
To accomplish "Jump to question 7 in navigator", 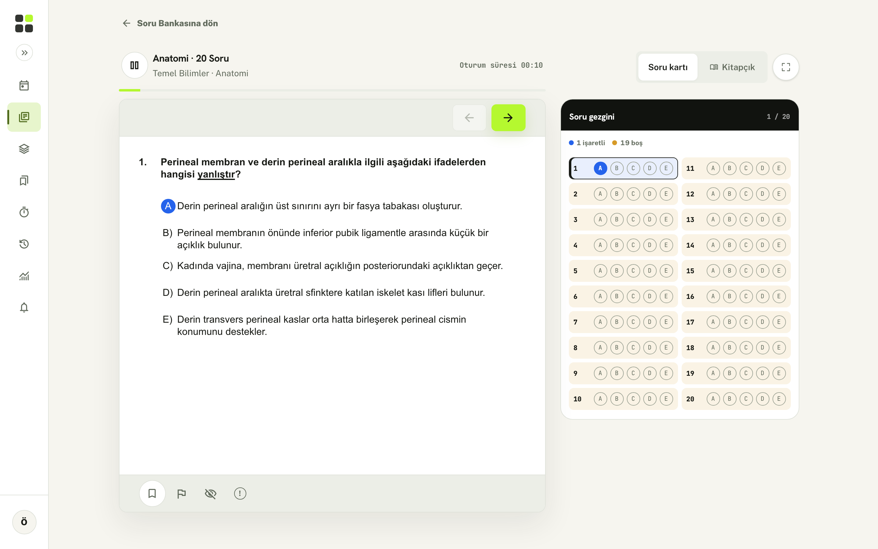I will coord(575,322).
